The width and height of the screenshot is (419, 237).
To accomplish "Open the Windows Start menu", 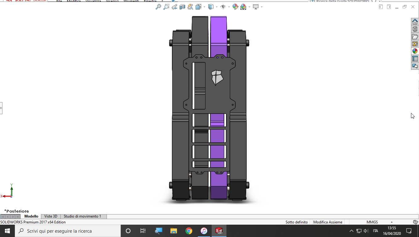I will (7, 231).
